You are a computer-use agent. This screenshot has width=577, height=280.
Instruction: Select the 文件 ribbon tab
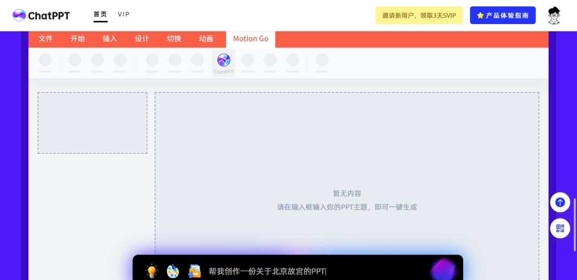click(45, 38)
